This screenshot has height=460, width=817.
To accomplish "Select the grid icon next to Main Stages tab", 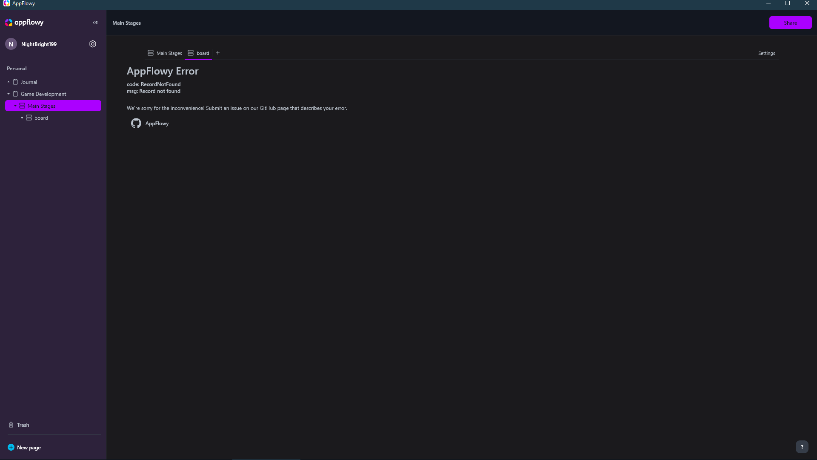I will (151, 53).
